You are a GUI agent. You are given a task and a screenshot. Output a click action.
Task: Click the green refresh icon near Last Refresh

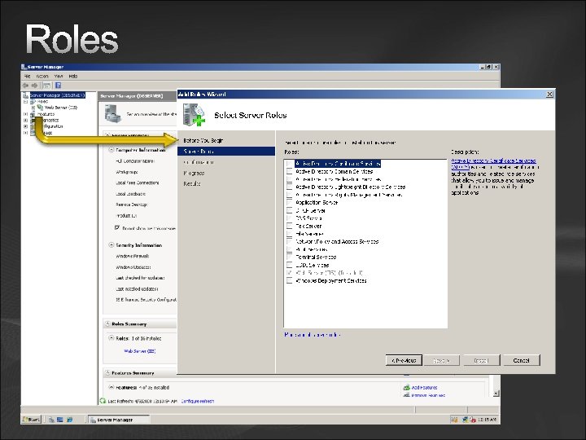tap(103, 401)
